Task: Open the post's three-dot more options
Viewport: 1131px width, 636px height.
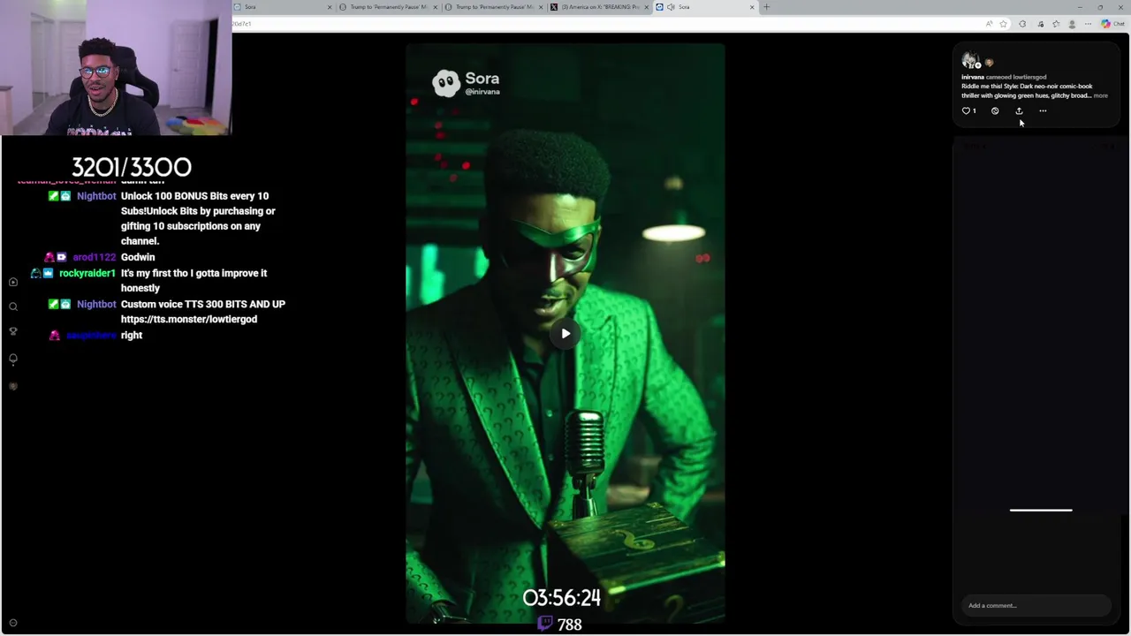Action: pyautogui.click(x=1043, y=111)
